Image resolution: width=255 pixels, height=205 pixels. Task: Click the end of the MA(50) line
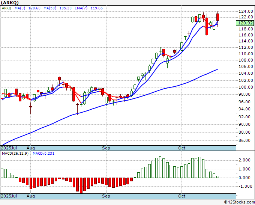click(x=217, y=69)
